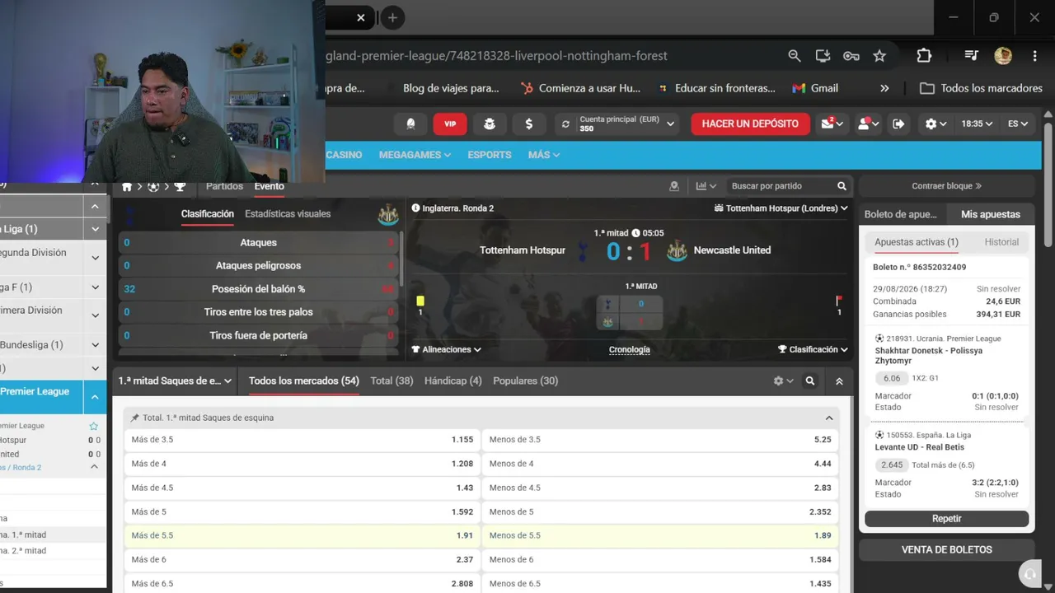1055x593 pixels.
Task: Close the current browser tab
Action: [361, 17]
